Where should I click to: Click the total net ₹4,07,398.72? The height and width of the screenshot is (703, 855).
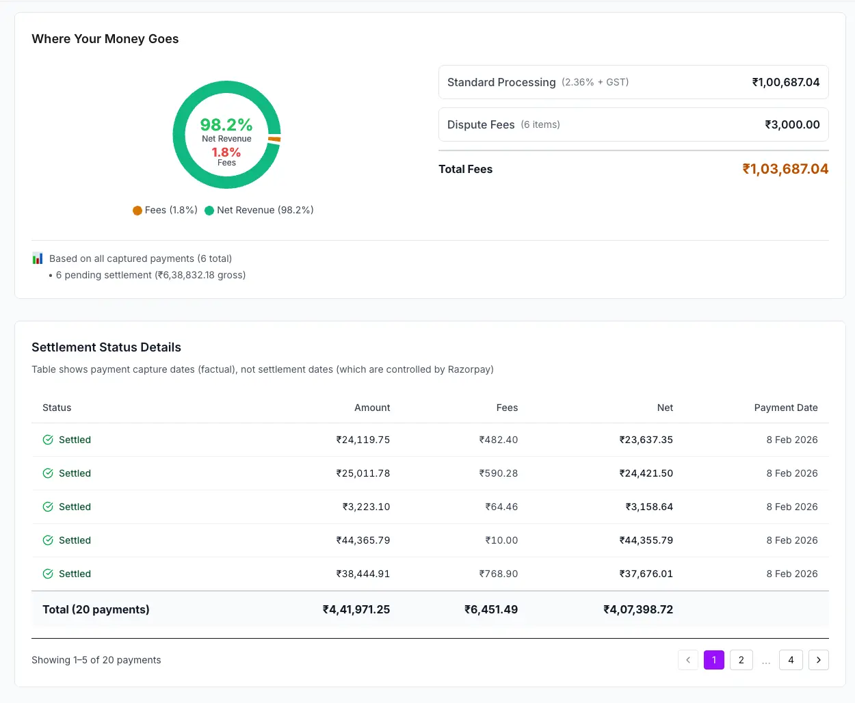(x=638, y=609)
